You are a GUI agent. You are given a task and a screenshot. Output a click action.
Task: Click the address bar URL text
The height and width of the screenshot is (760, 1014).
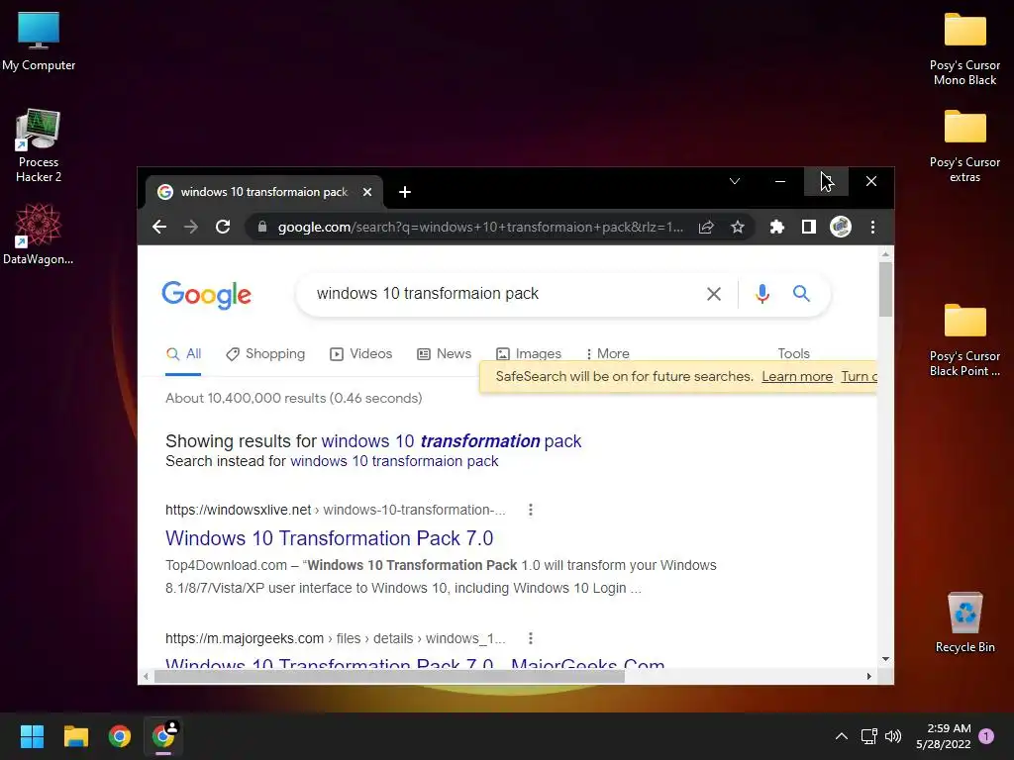point(480,227)
